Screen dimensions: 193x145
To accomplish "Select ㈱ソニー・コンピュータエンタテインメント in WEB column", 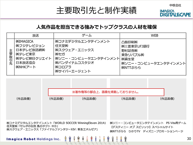I will [x=153, y=63].
